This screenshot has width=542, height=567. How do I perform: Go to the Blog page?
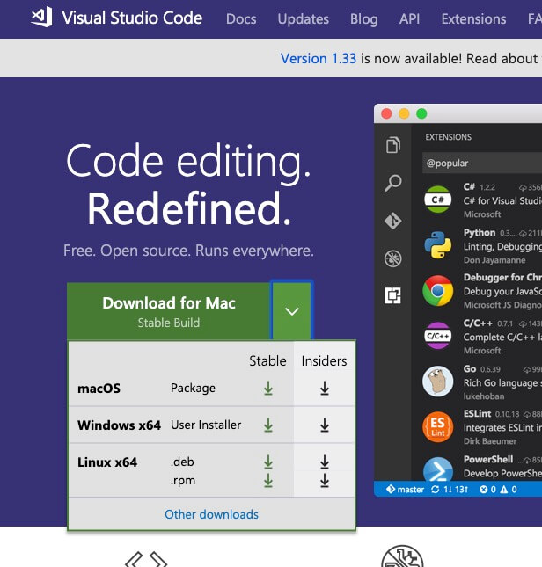click(x=363, y=18)
